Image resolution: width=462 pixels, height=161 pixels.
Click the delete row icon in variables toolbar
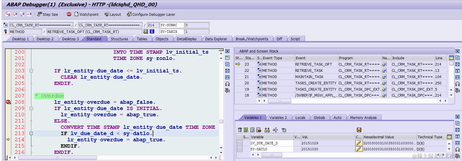tap(259, 130)
